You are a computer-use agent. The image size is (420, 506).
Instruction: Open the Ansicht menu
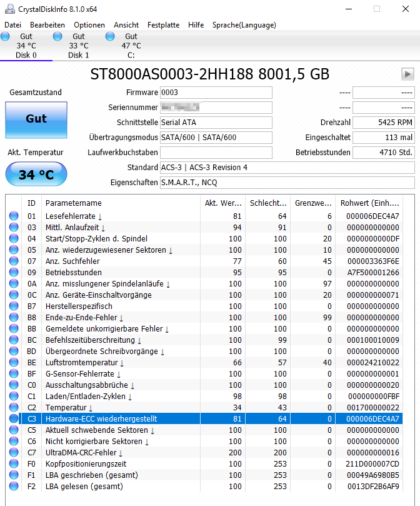pyautogui.click(x=126, y=25)
